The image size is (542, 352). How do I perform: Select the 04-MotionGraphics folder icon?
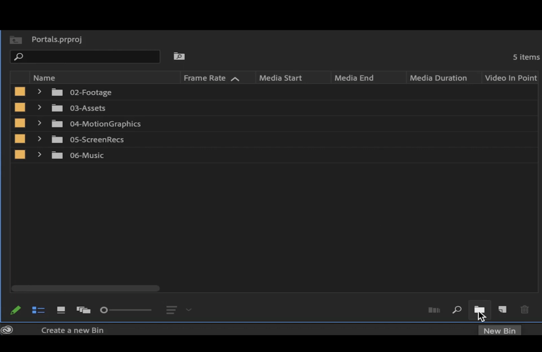pyautogui.click(x=57, y=124)
